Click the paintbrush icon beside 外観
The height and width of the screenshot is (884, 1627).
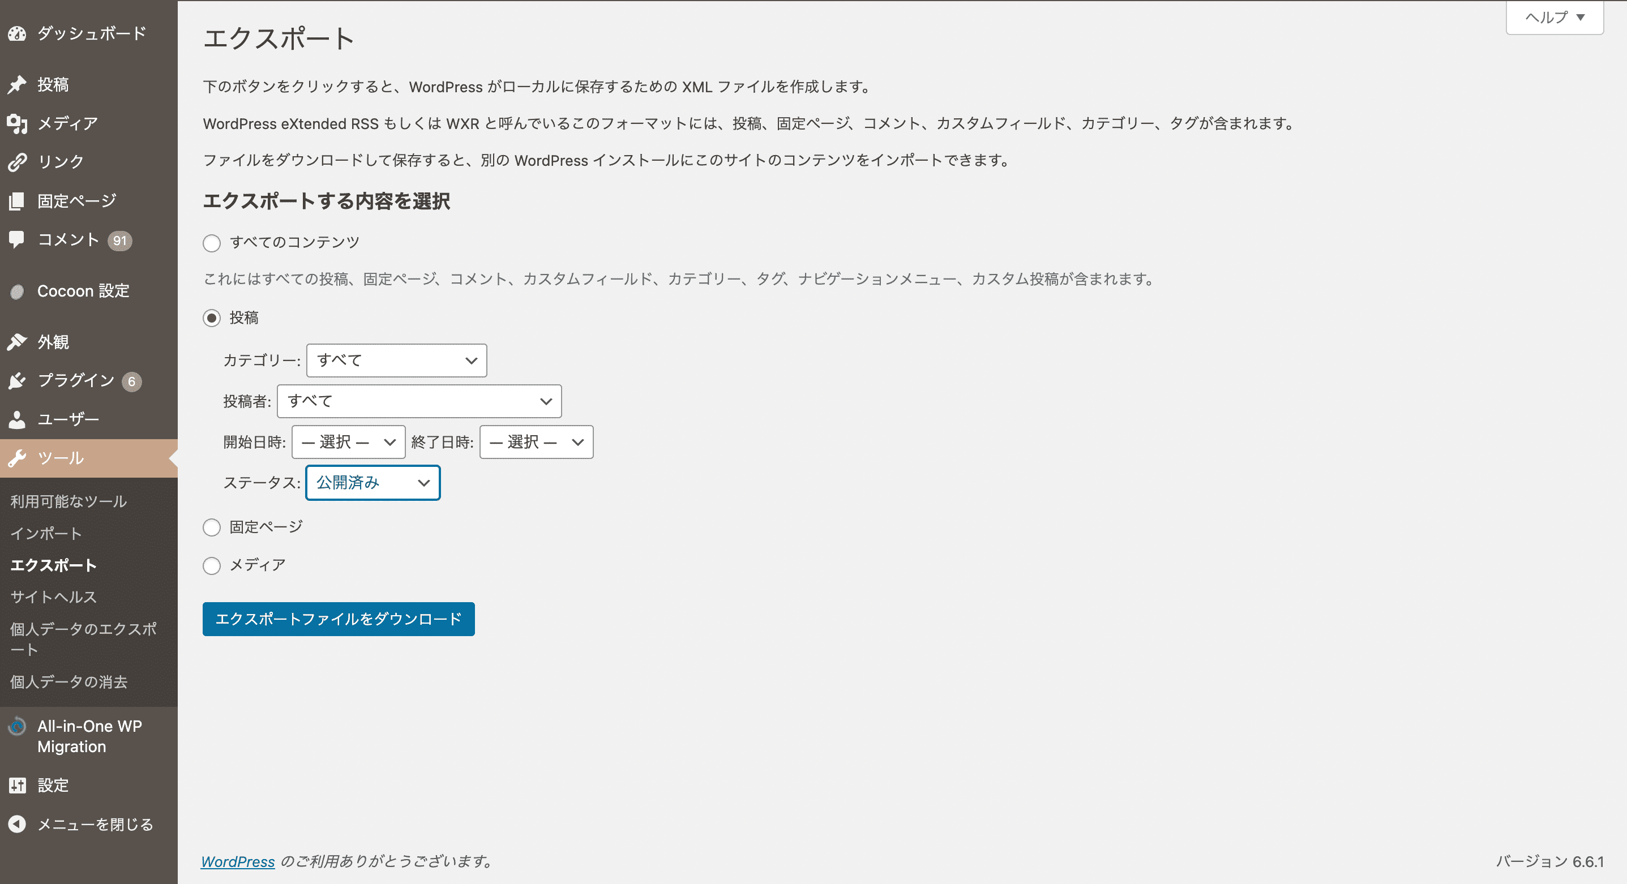17,342
